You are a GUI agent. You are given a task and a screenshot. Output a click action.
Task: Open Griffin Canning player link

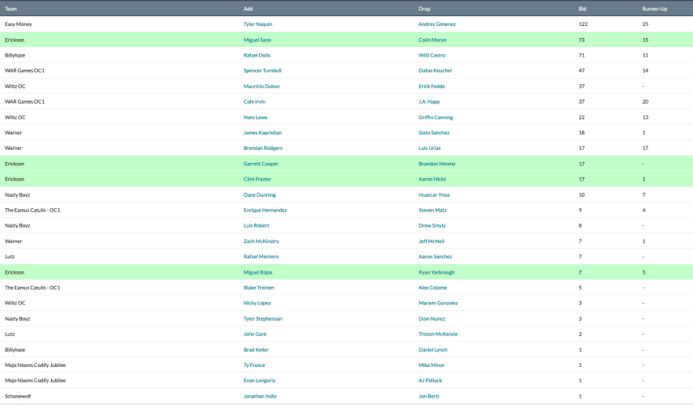[x=436, y=117]
